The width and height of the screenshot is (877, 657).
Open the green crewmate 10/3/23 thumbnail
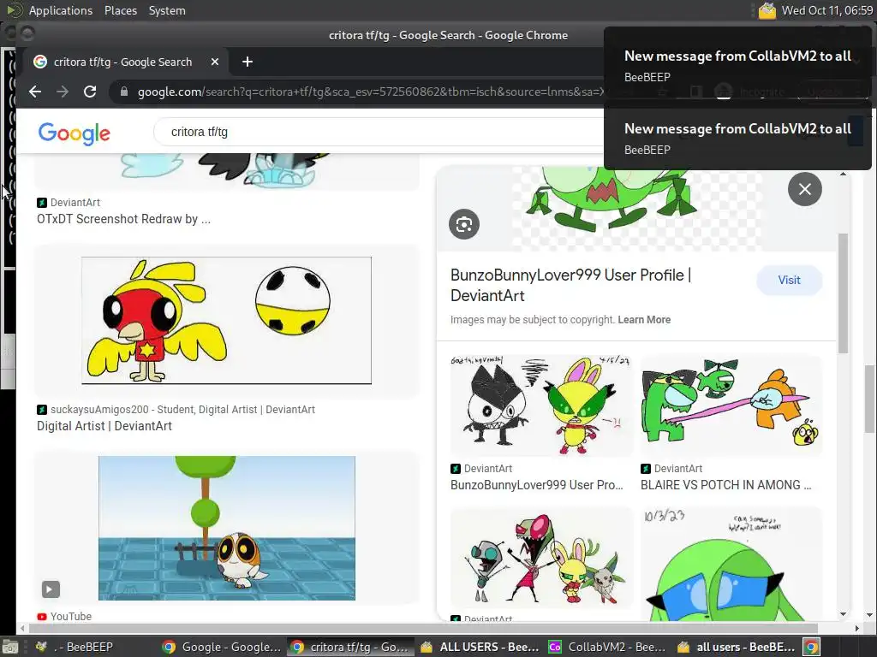coord(731,564)
